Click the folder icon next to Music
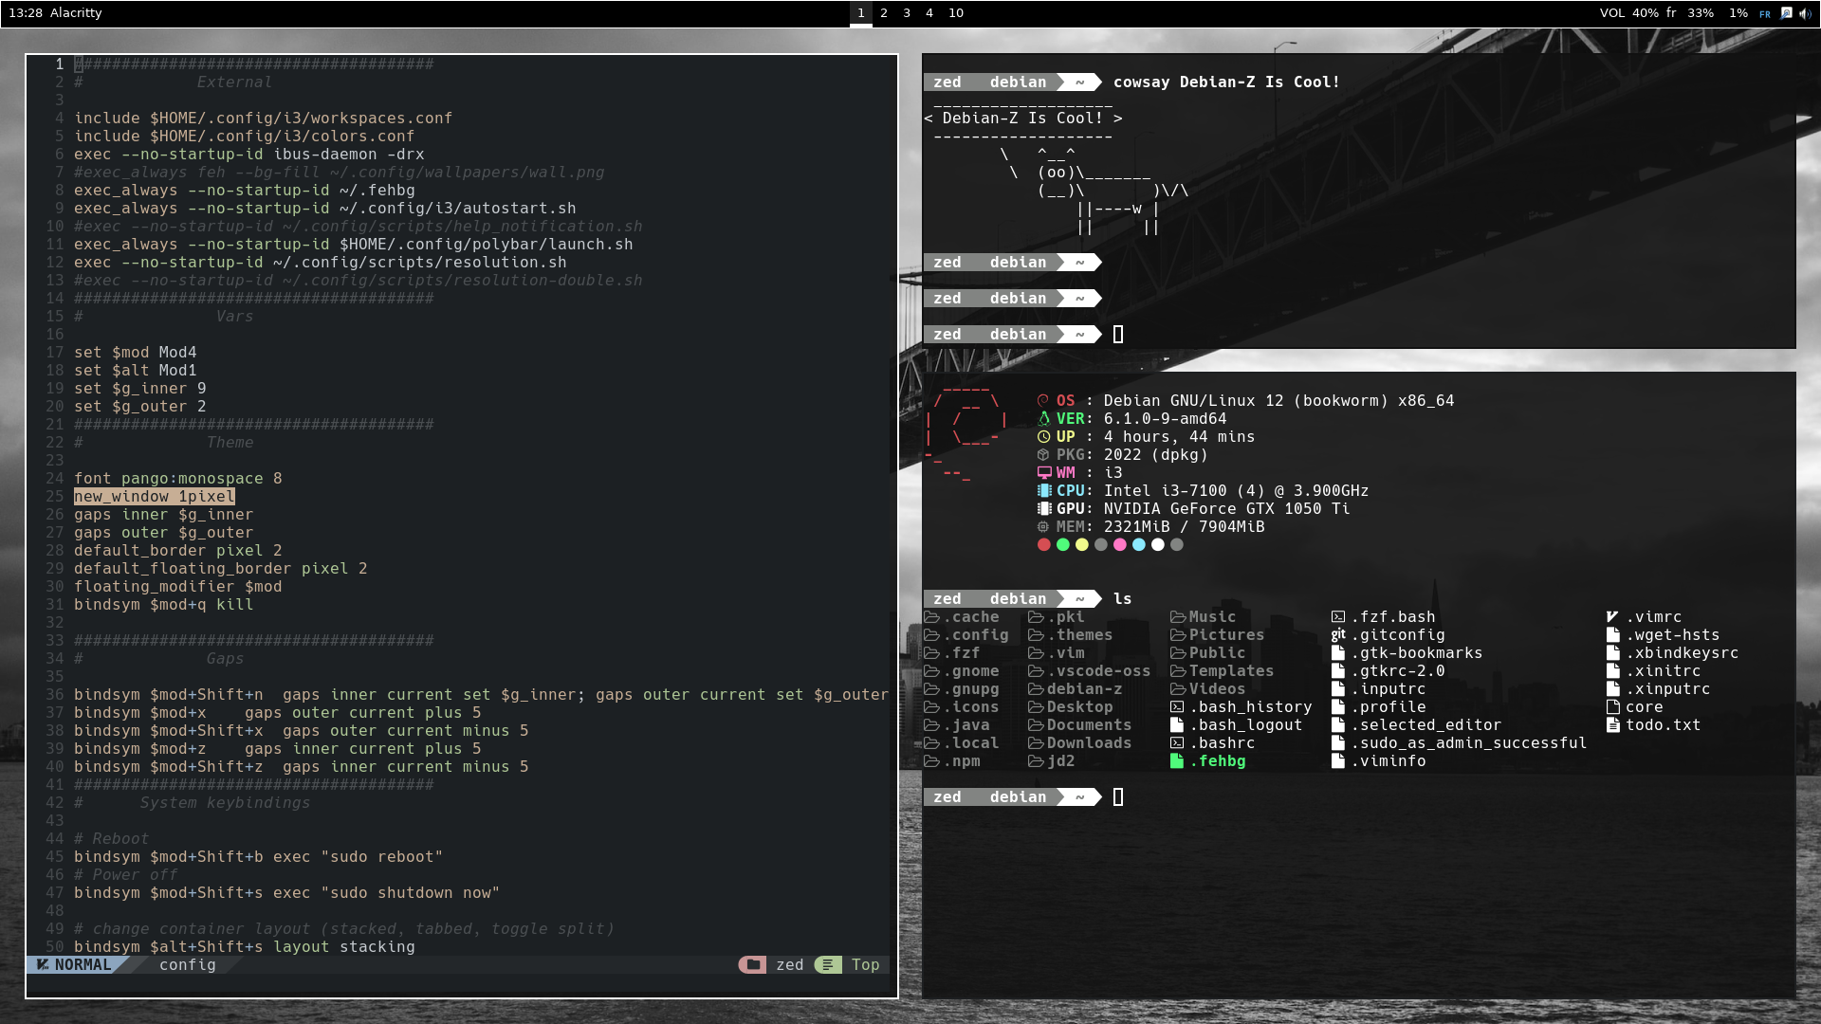 [1178, 616]
